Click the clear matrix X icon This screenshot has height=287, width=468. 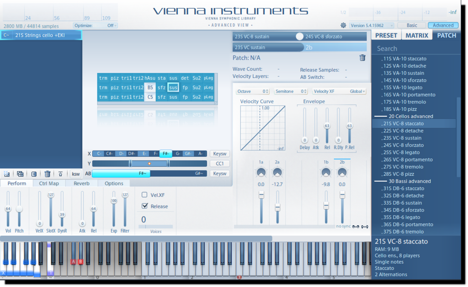coord(34,173)
